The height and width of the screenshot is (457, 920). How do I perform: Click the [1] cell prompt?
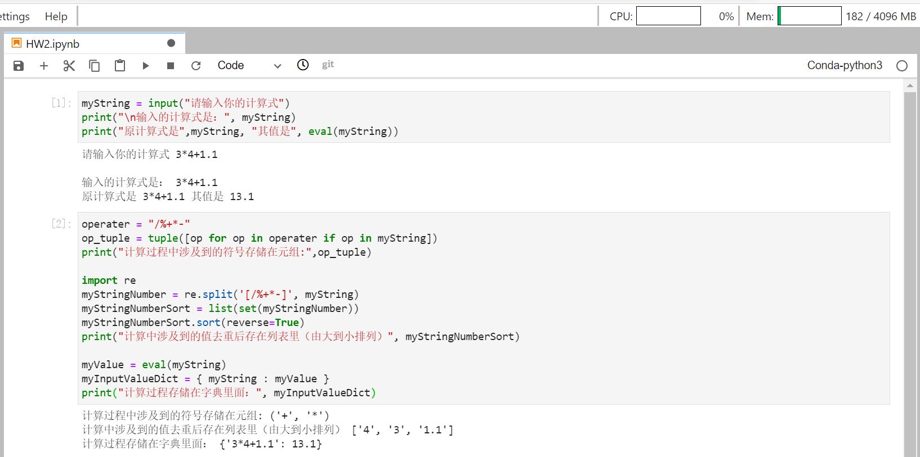[61, 103]
